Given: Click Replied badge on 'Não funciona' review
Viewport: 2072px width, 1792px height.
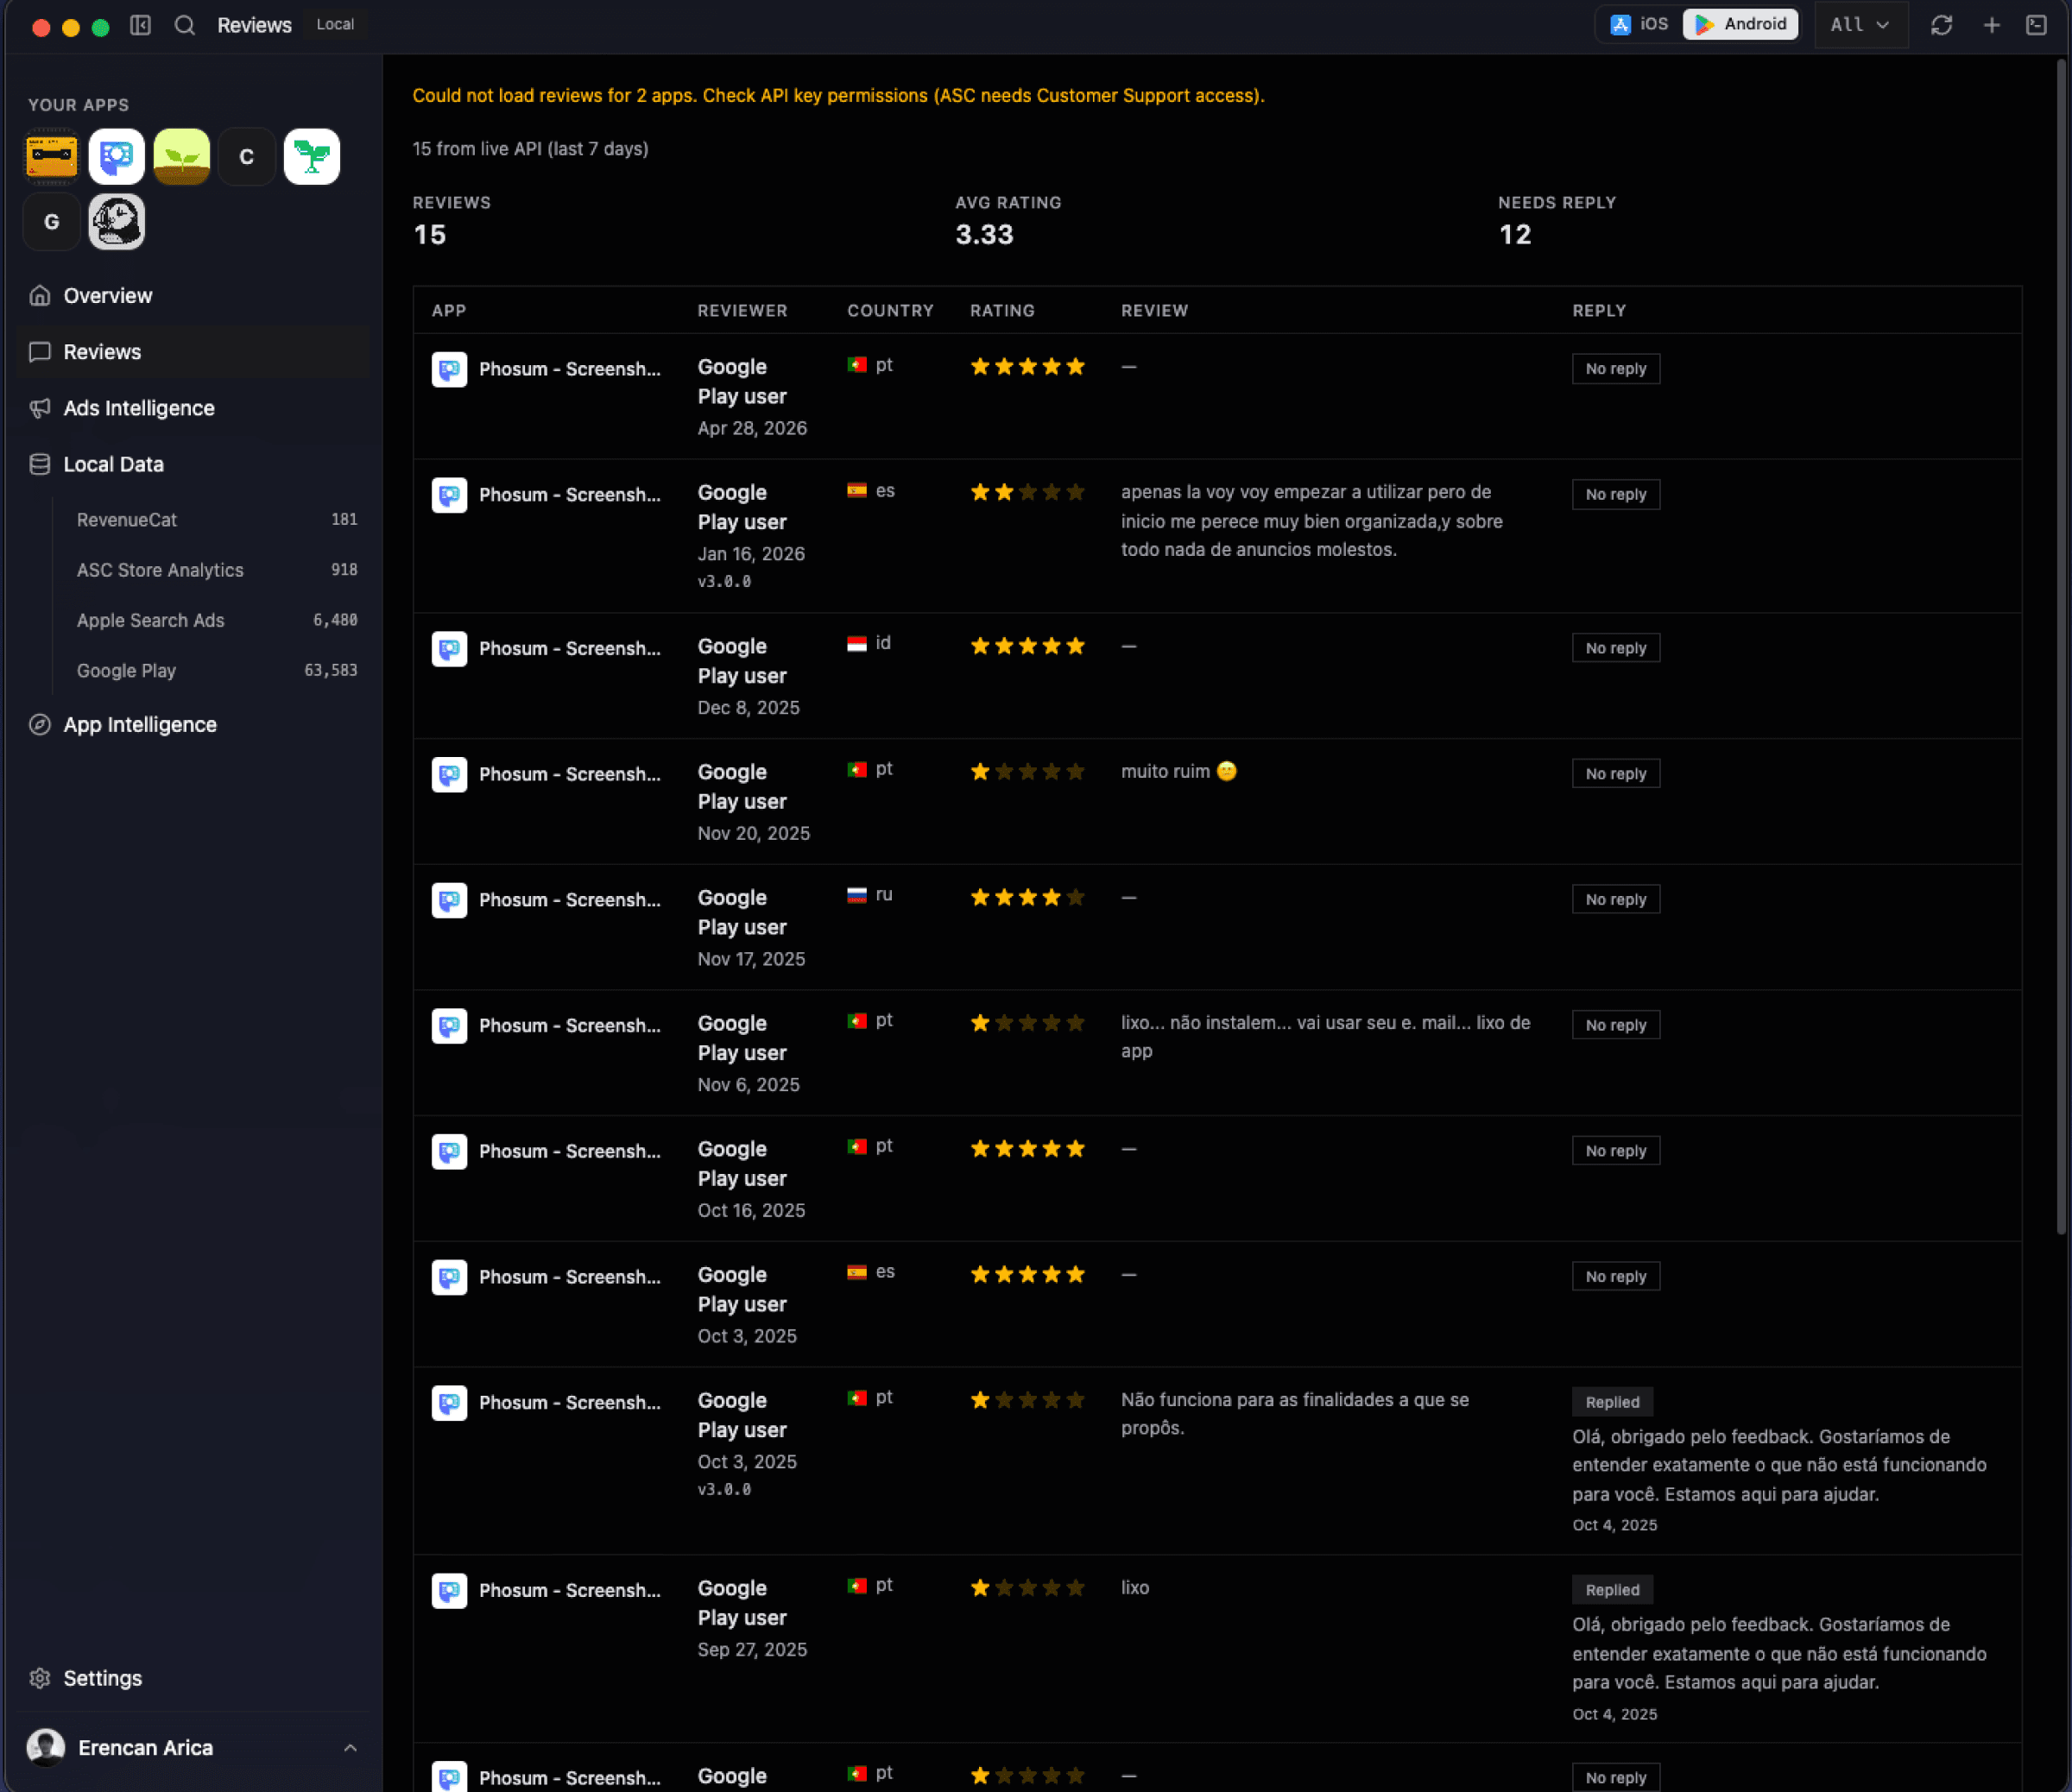Looking at the screenshot, I should coord(1612,1402).
